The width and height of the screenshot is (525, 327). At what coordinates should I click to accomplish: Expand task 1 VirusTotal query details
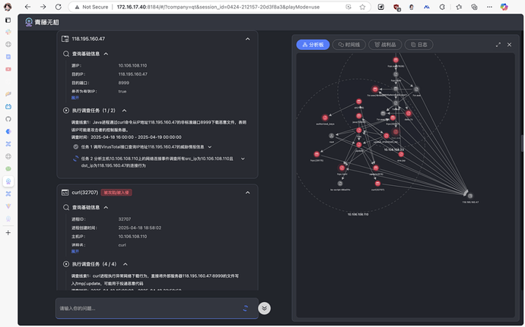click(210, 147)
